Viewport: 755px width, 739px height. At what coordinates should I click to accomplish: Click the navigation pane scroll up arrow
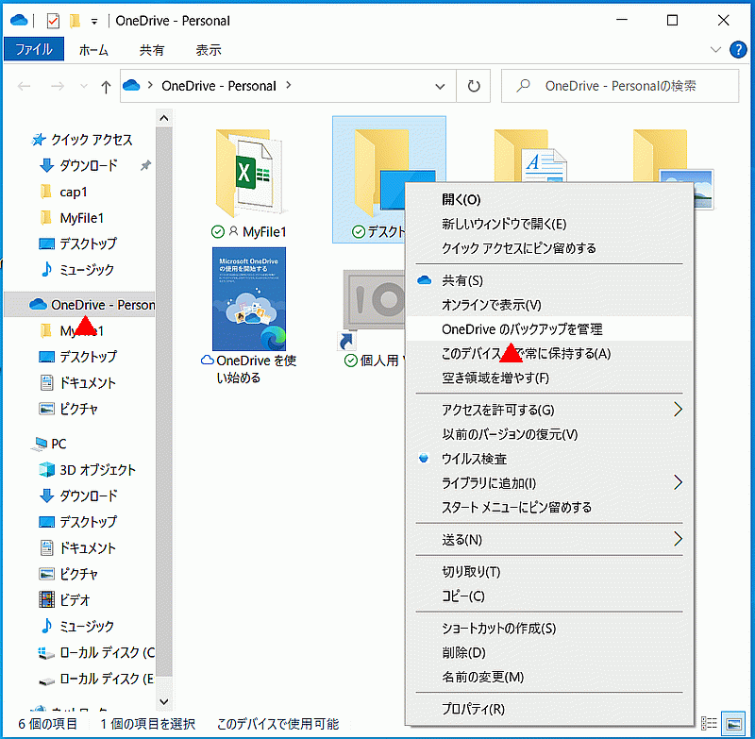[x=164, y=118]
